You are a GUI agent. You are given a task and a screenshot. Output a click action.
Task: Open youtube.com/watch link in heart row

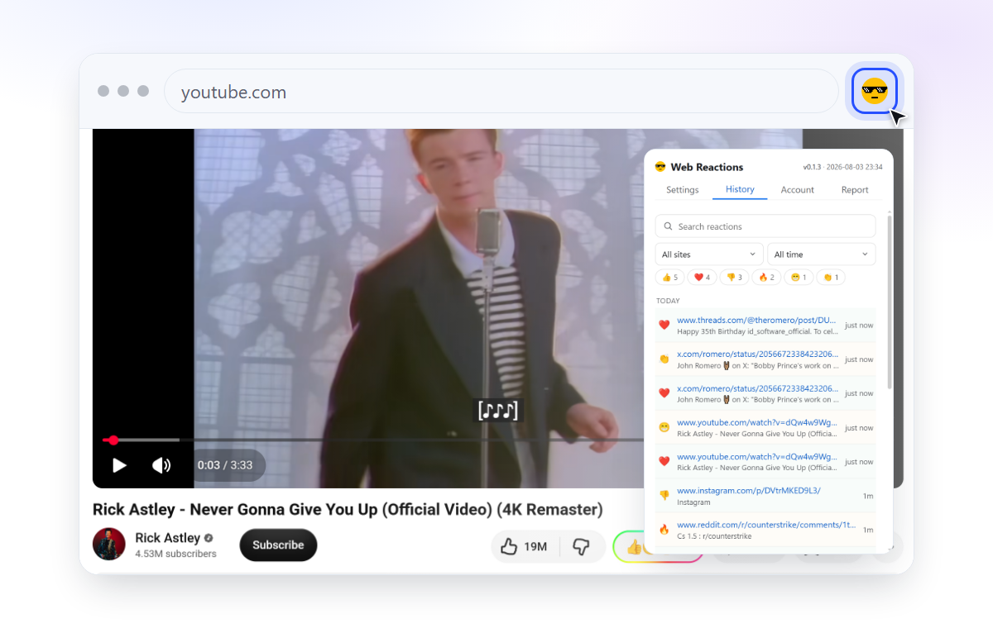[x=757, y=456]
